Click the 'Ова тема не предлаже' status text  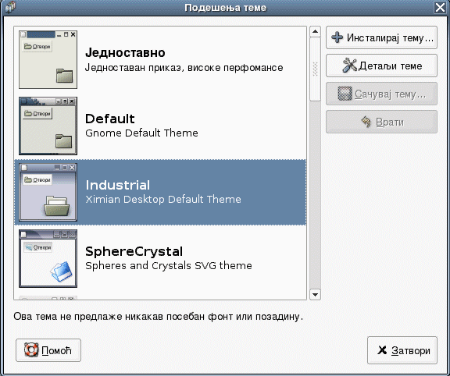[158, 317]
